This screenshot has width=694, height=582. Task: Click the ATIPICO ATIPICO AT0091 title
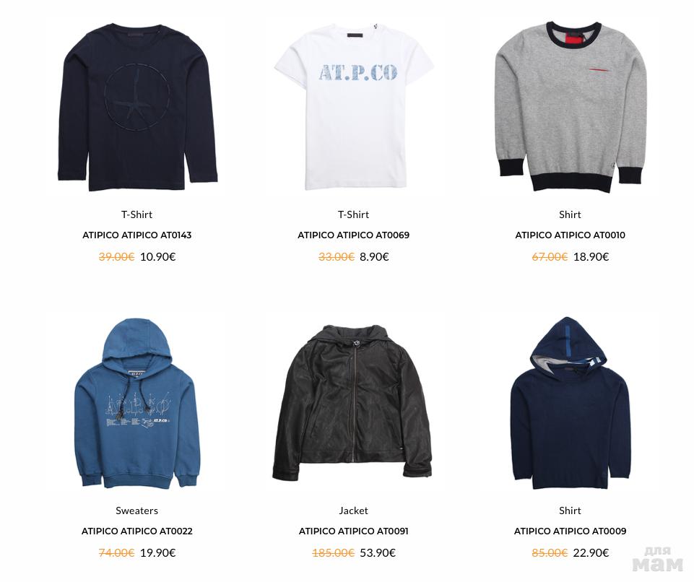353,531
